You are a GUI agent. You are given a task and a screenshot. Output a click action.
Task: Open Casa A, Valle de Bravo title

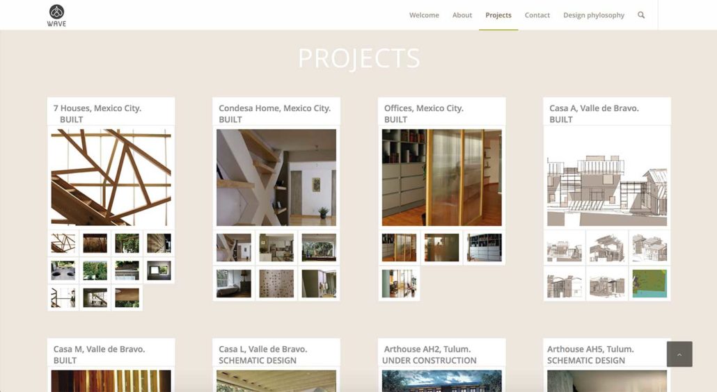pyautogui.click(x=594, y=108)
